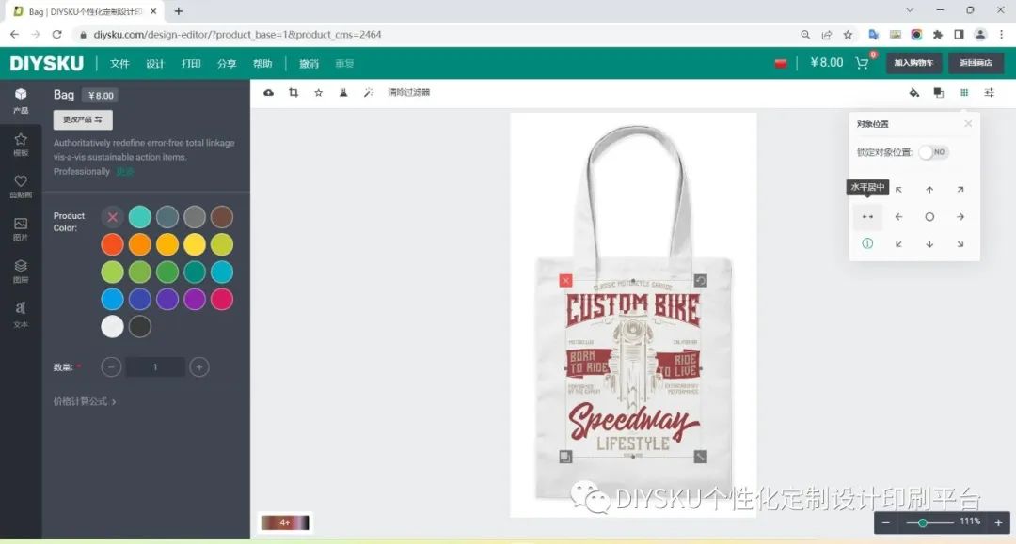Open the 图片 images panel
The image size is (1016, 544).
[x=21, y=228]
